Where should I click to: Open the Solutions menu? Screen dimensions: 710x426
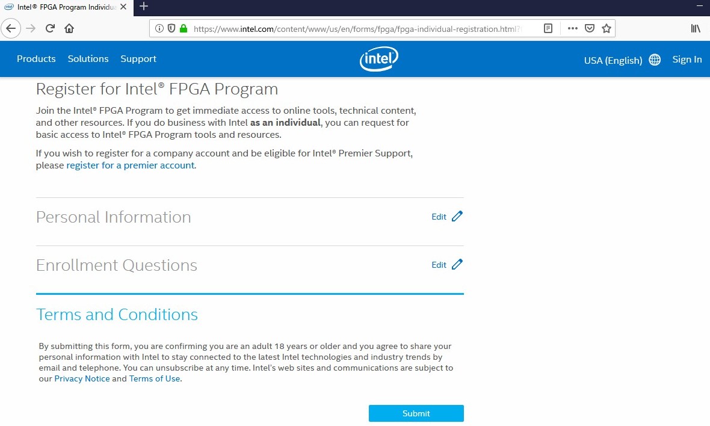click(x=88, y=59)
